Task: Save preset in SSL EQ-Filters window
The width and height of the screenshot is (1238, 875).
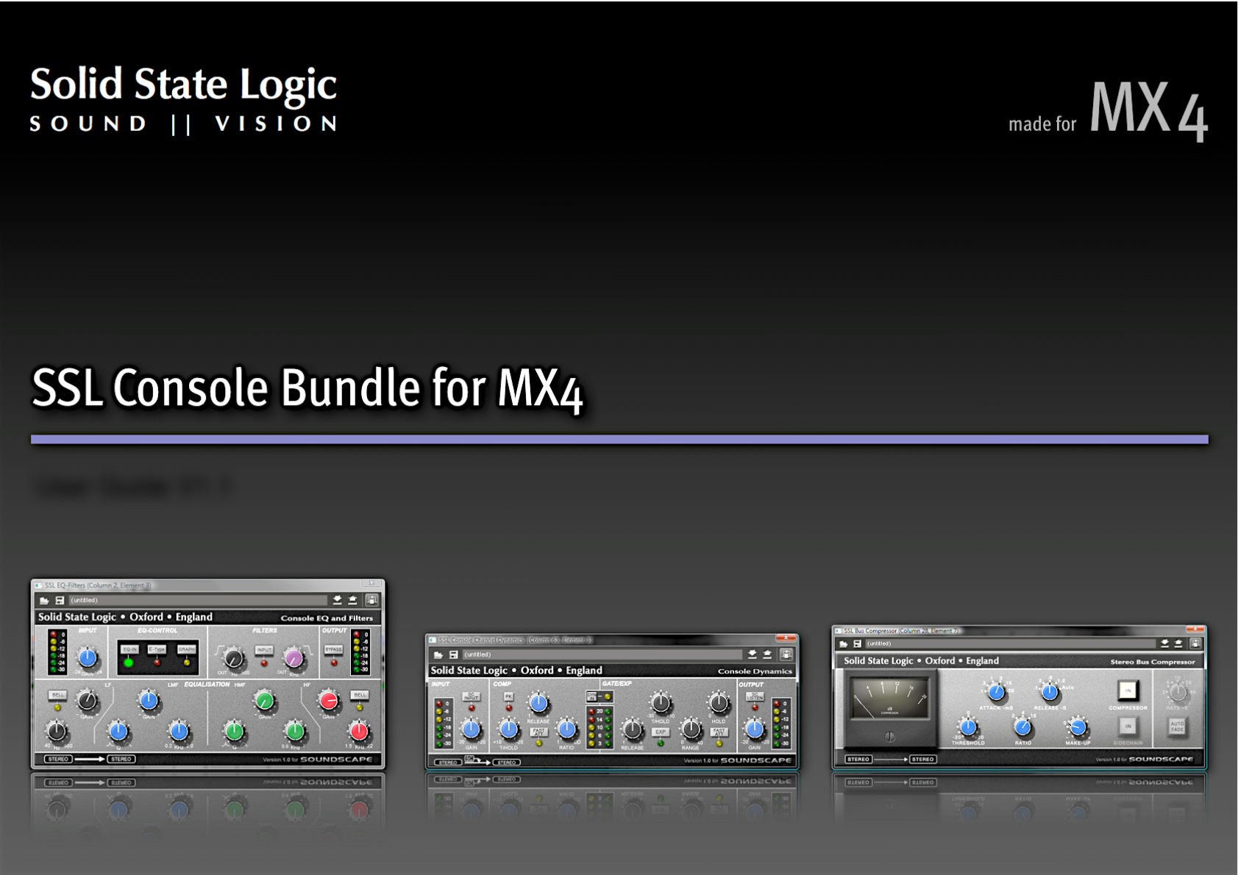Action: (60, 601)
